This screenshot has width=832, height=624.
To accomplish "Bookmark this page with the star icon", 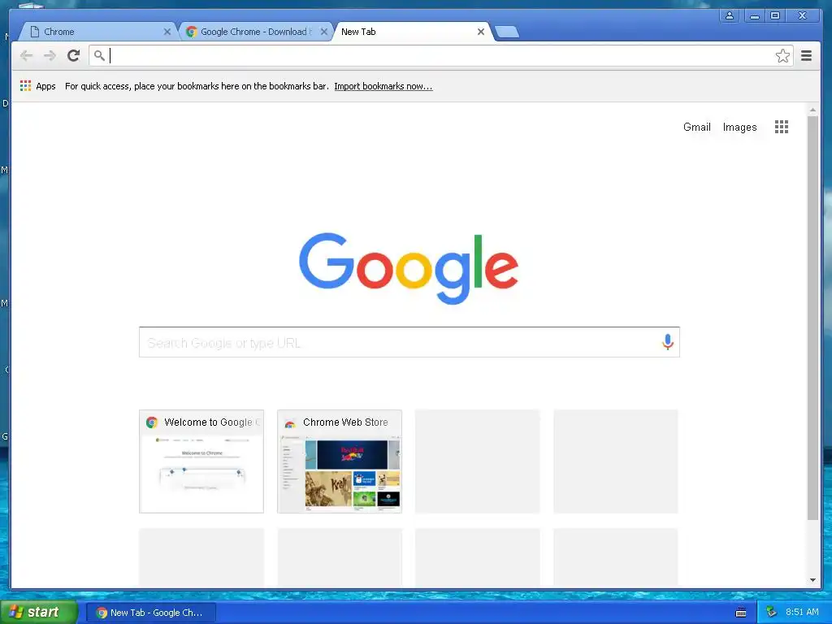I will tap(782, 56).
